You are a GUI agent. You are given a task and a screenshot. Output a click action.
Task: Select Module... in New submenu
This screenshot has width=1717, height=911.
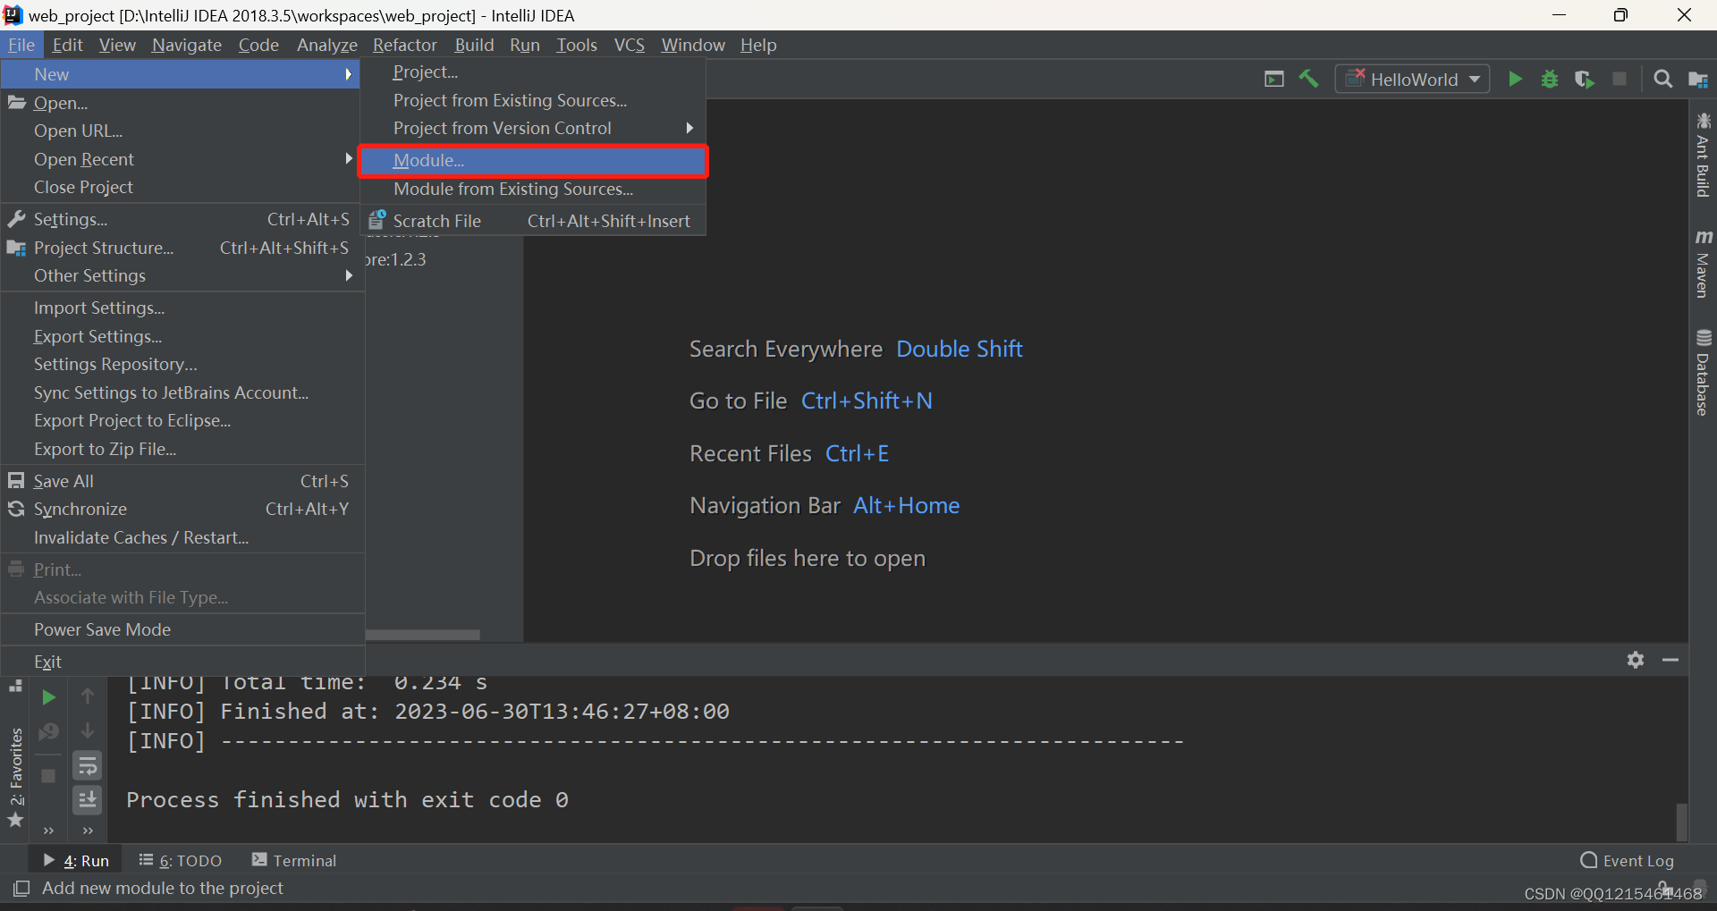tap(533, 161)
